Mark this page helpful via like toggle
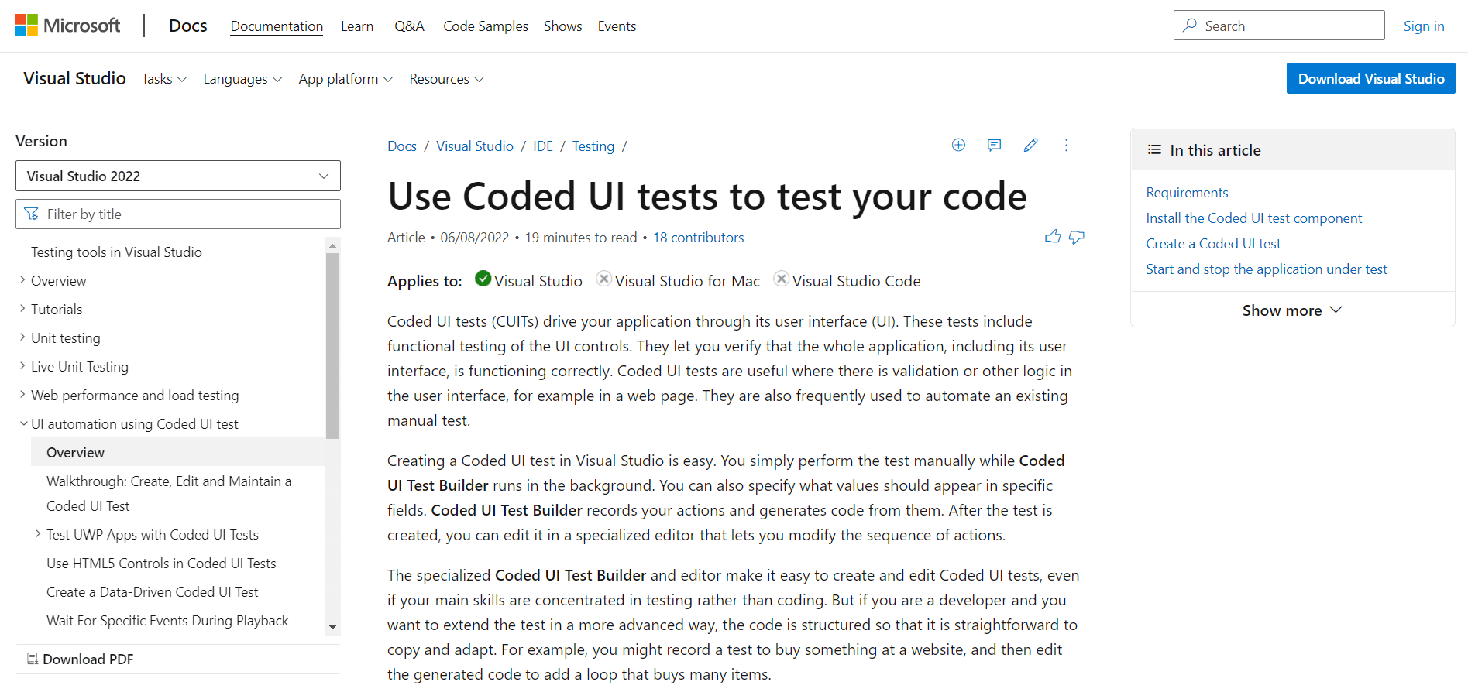The height and width of the screenshot is (692, 1468). 1053,236
